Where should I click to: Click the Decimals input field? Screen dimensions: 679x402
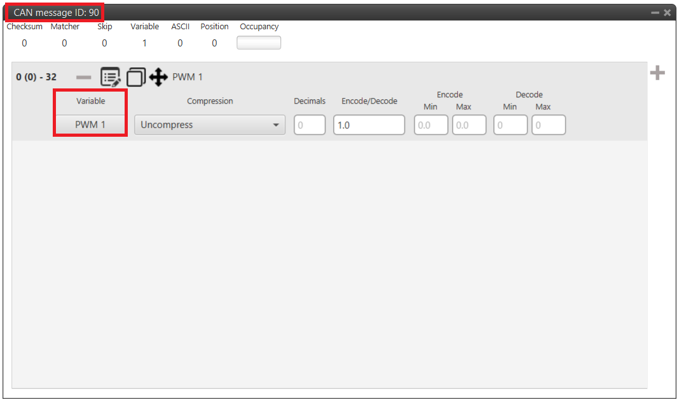310,125
